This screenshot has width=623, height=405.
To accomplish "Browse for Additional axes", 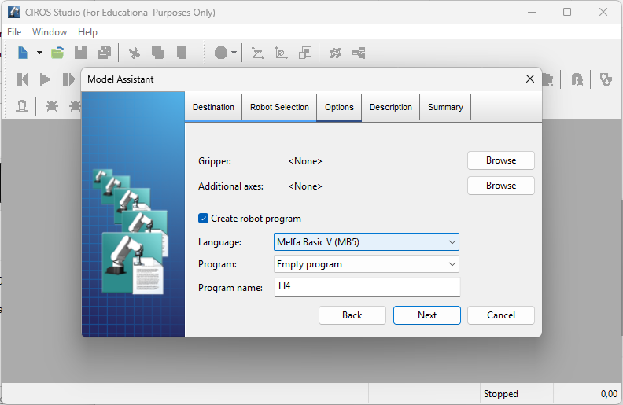I will [501, 186].
